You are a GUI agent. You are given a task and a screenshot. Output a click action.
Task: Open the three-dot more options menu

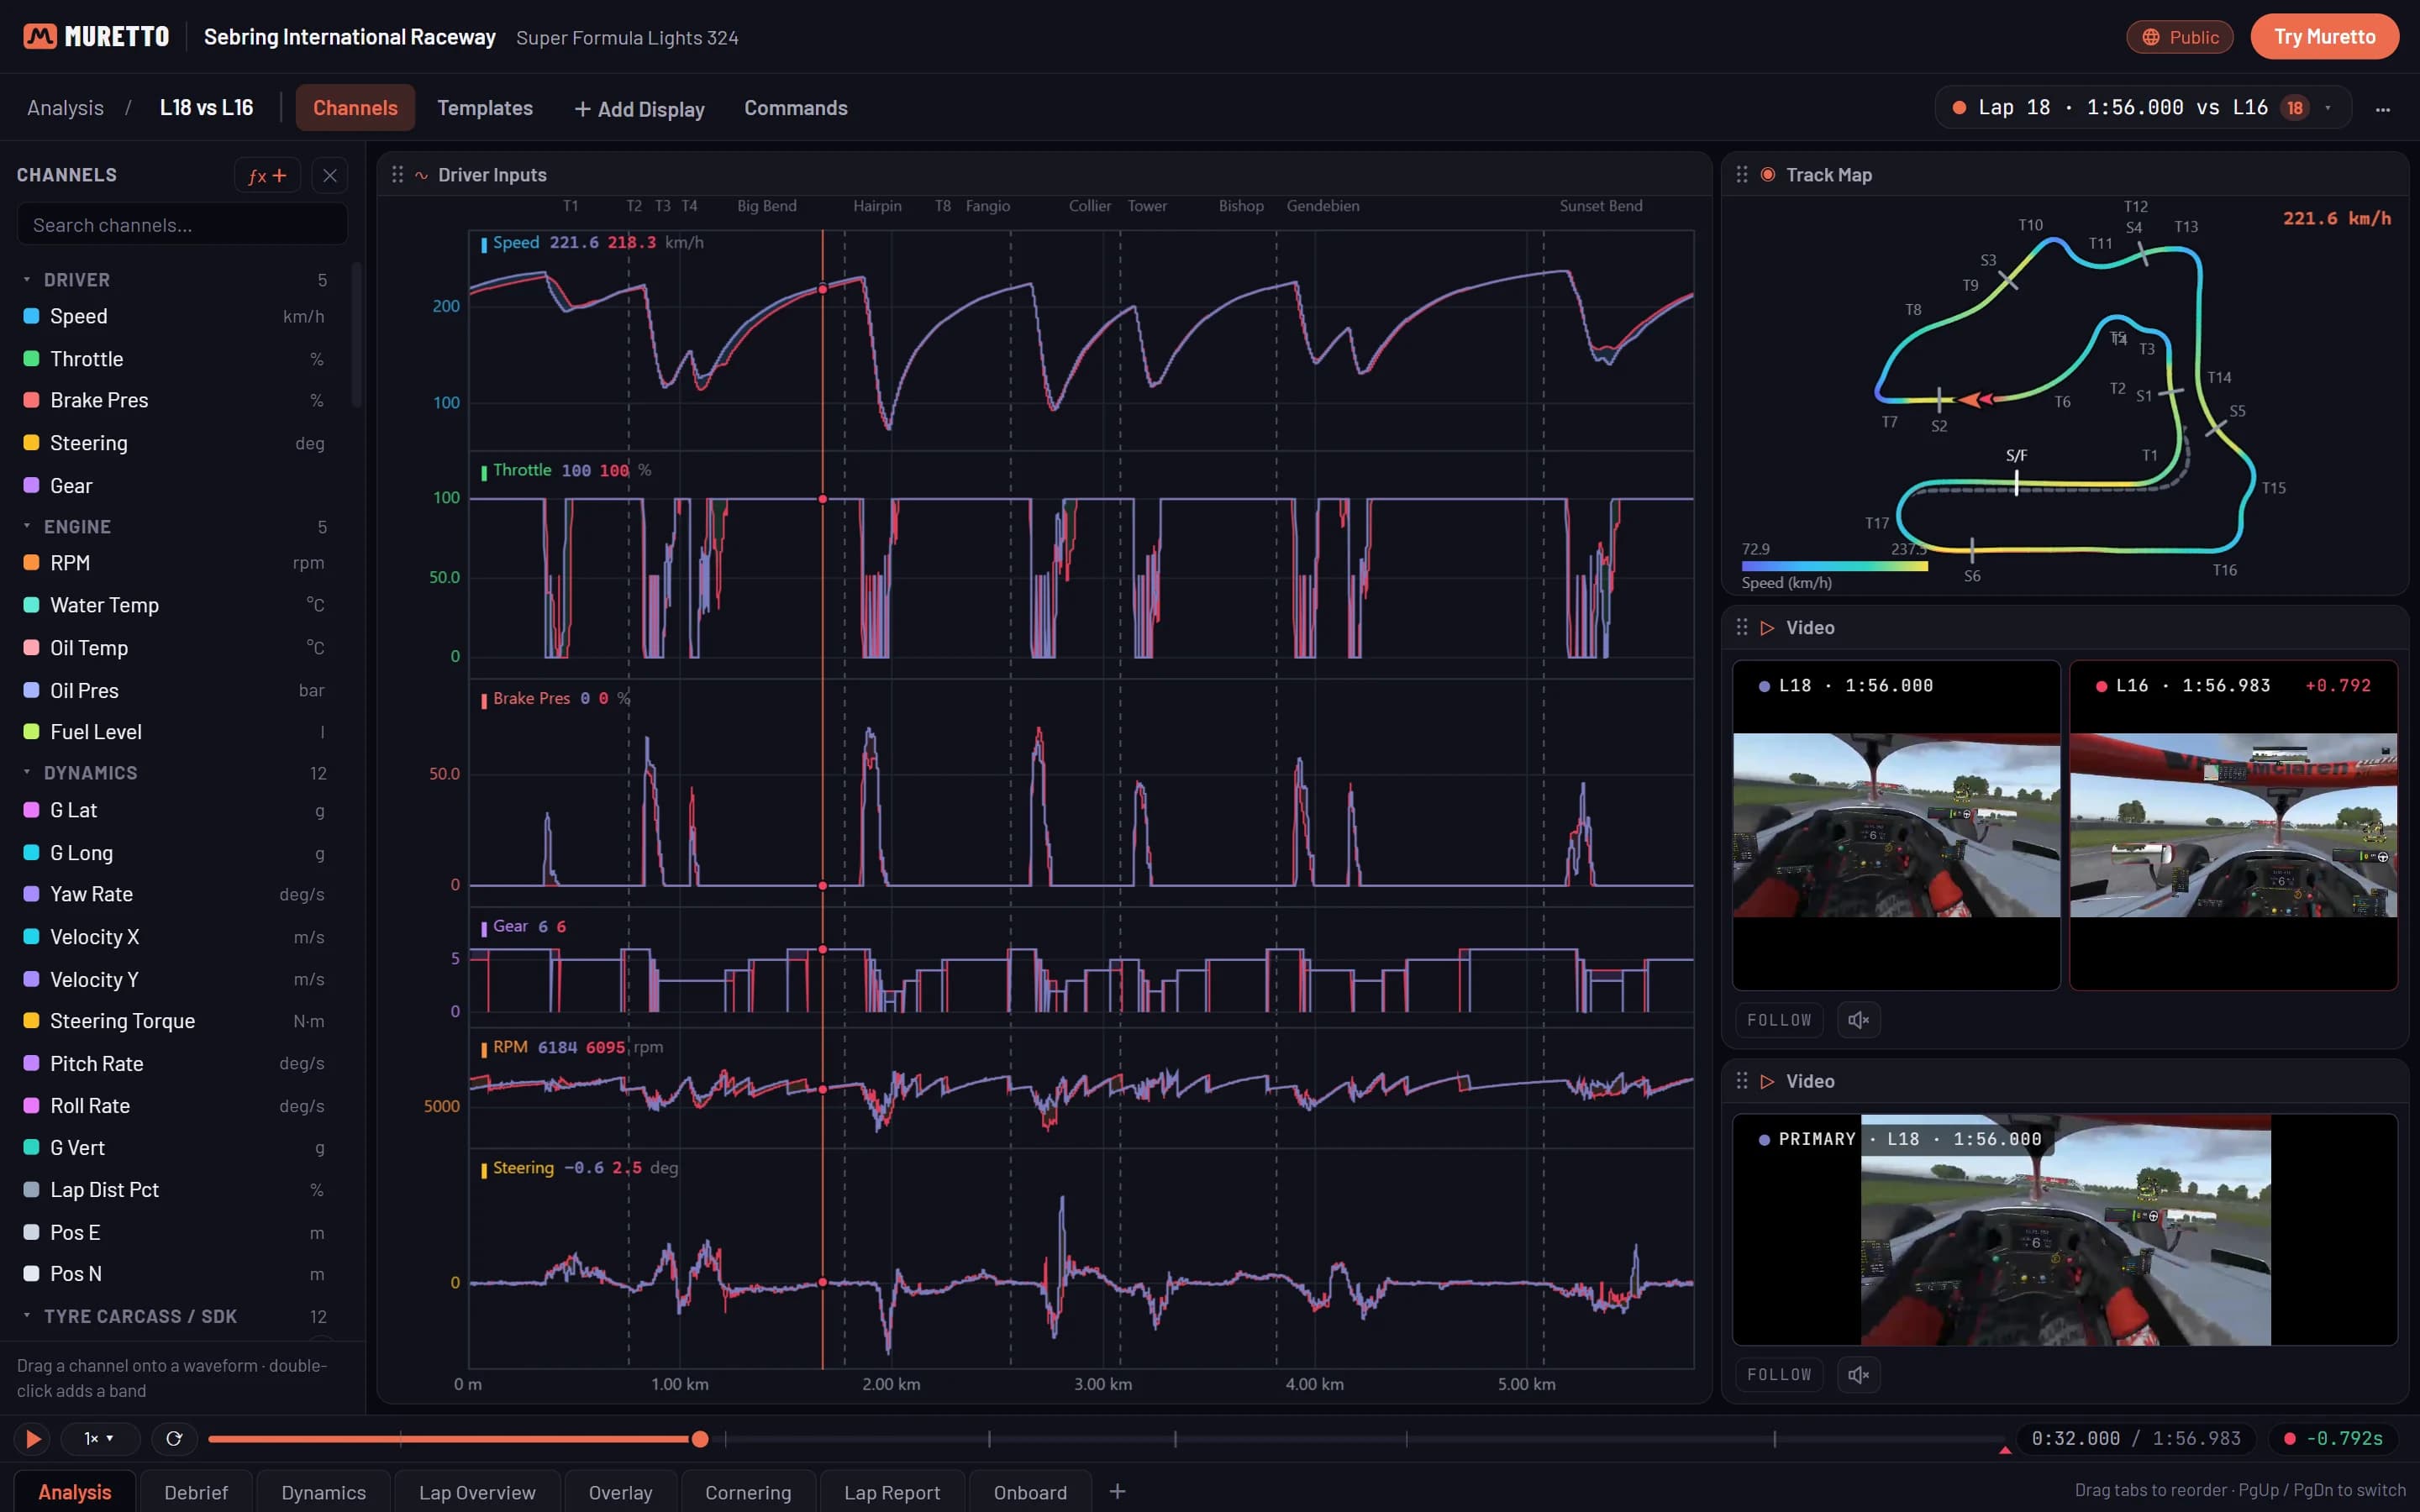2383,109
